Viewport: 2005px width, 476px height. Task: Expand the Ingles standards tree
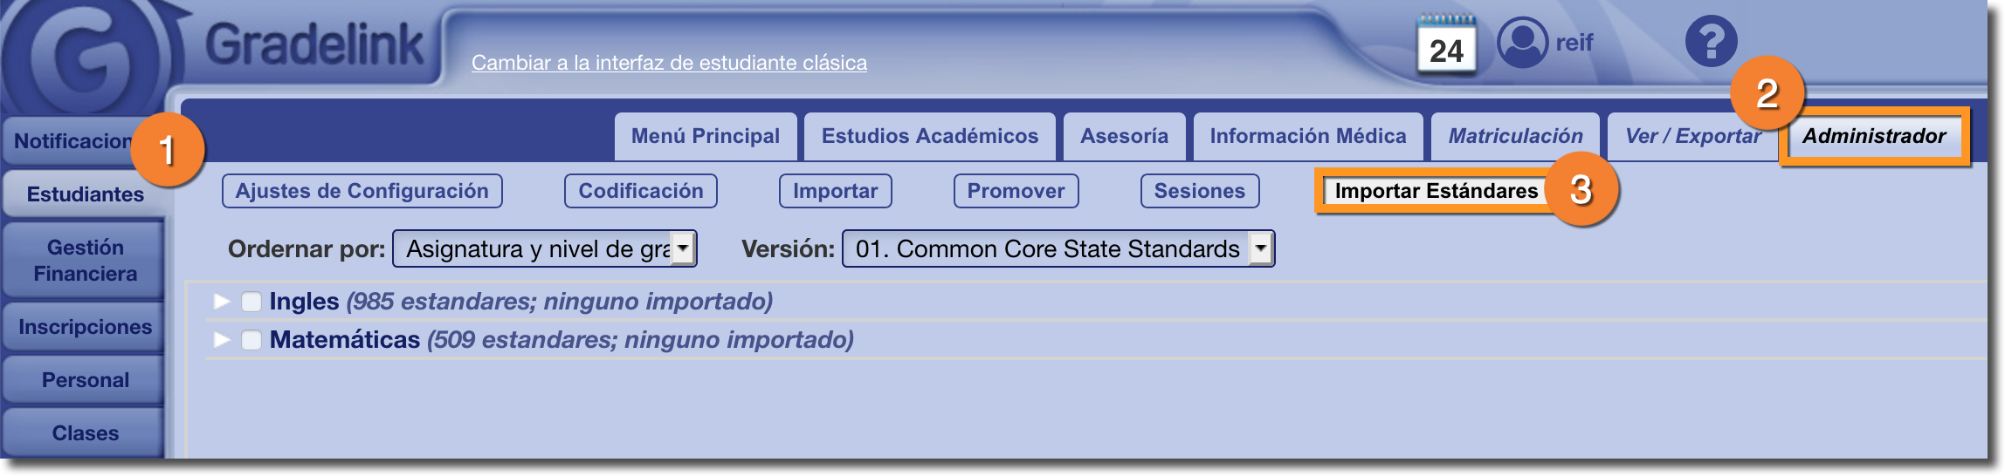point(222,302)
